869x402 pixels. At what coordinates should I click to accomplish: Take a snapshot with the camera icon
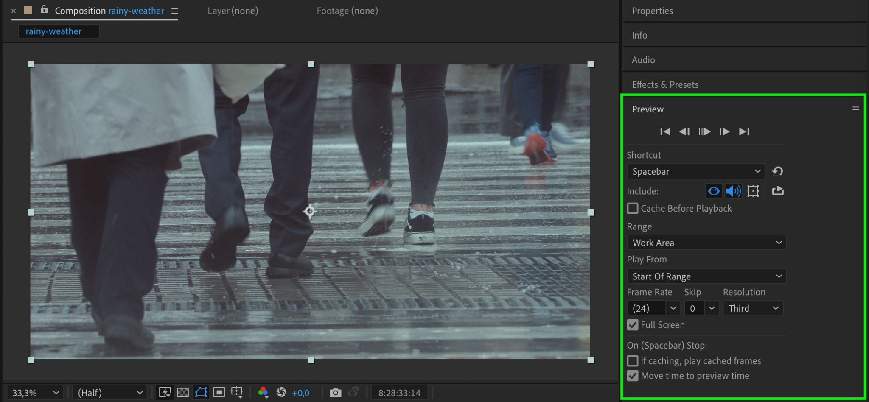(x=335, y=393)
